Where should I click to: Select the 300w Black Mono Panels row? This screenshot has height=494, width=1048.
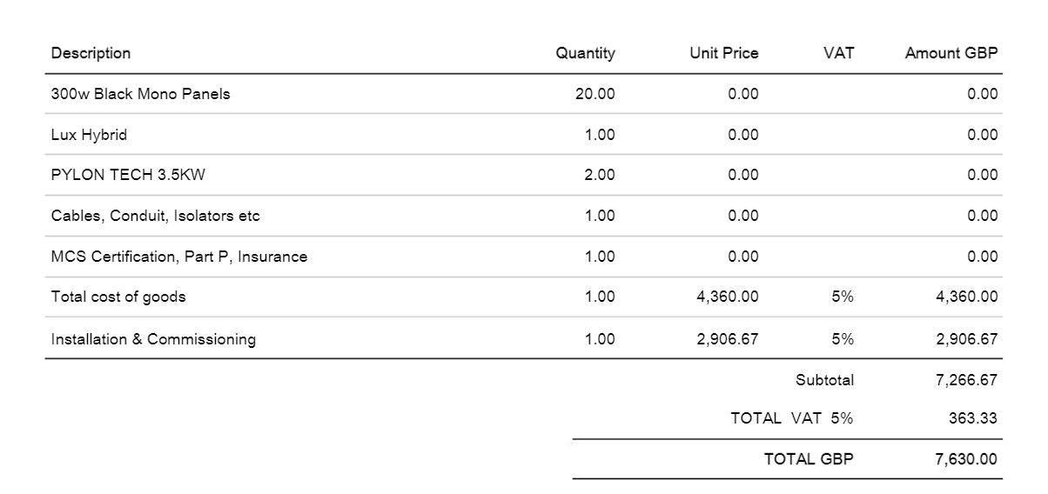tap(524, 94)
